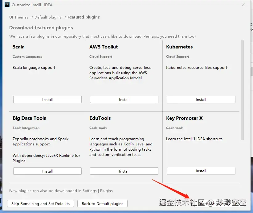
Task: Click the IntelliJ IDEA logo icon
Action: (7, 5)
